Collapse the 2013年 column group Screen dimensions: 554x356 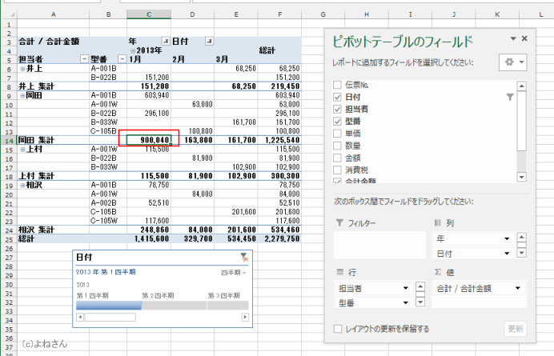(133, 50)
